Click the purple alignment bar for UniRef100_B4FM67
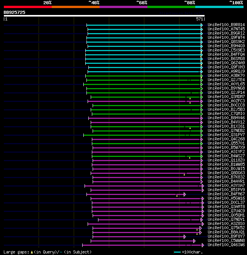Screen dimensions: 247x255 tap(135, 194)
